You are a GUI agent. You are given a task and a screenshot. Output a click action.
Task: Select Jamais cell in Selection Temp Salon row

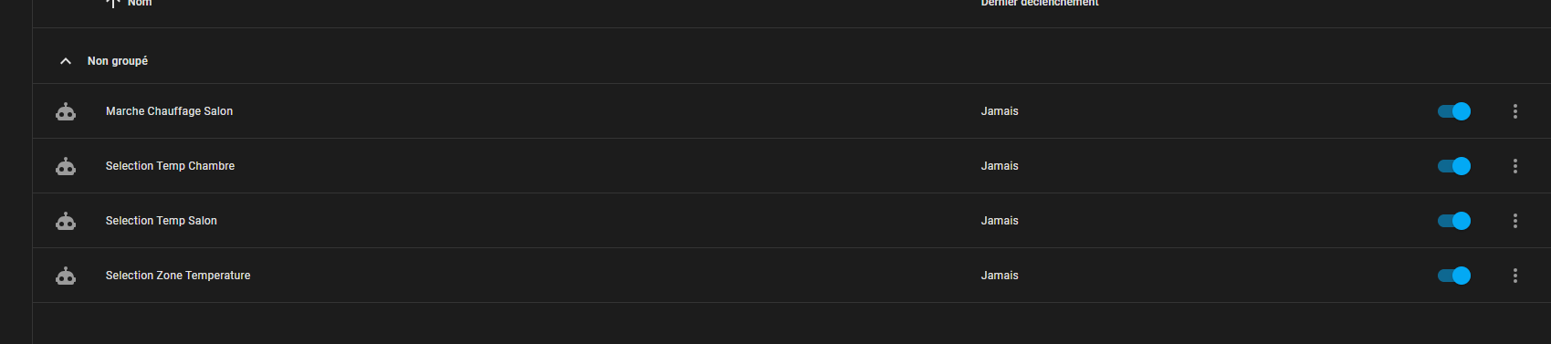[1000, 221]
